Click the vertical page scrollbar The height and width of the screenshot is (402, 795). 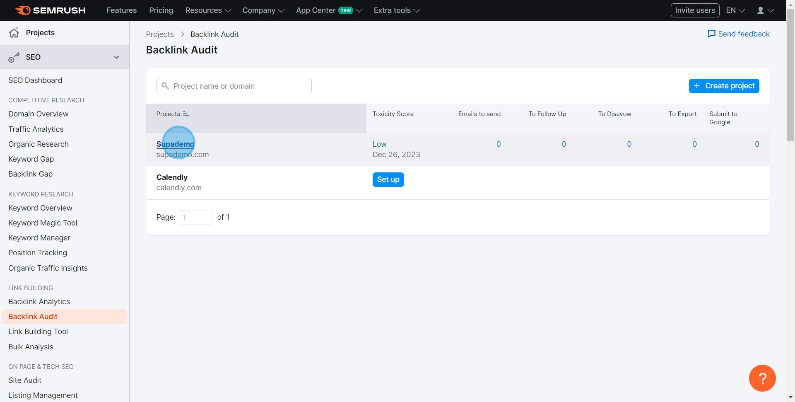pos(790,75)
